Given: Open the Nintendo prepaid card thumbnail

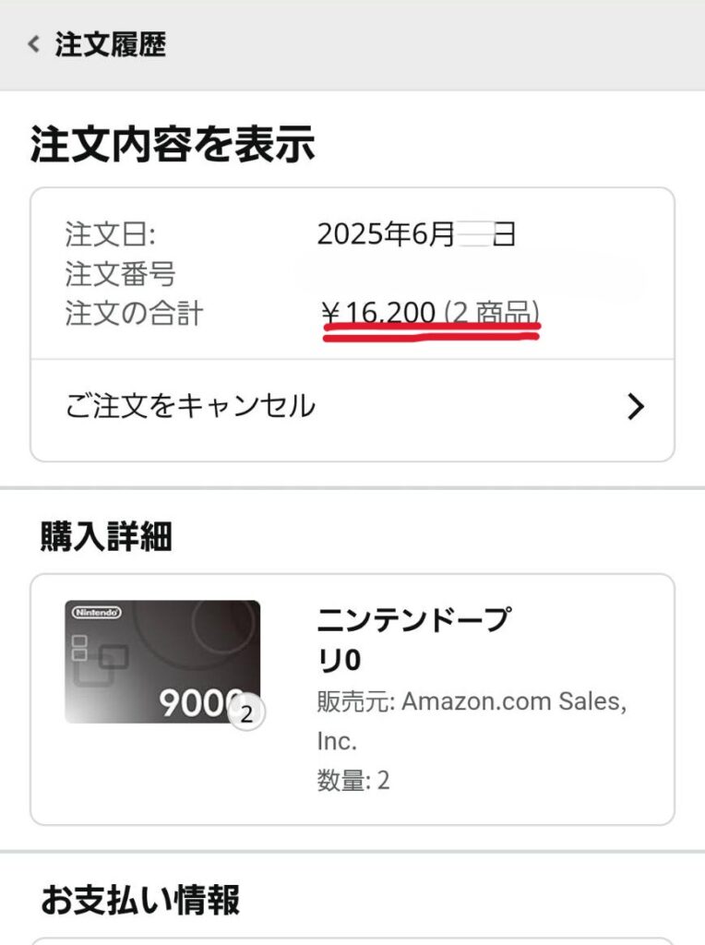Looking at the screenshot, I should coord(162,662).
